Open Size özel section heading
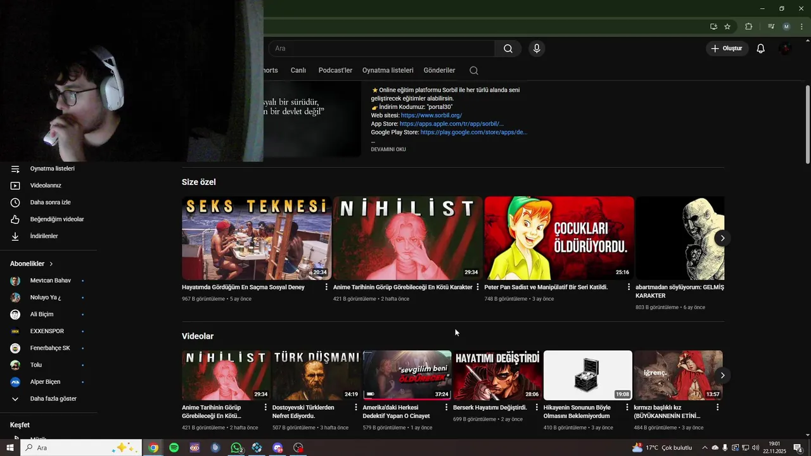This screenshot has width=811, height=456. (199, 182)
